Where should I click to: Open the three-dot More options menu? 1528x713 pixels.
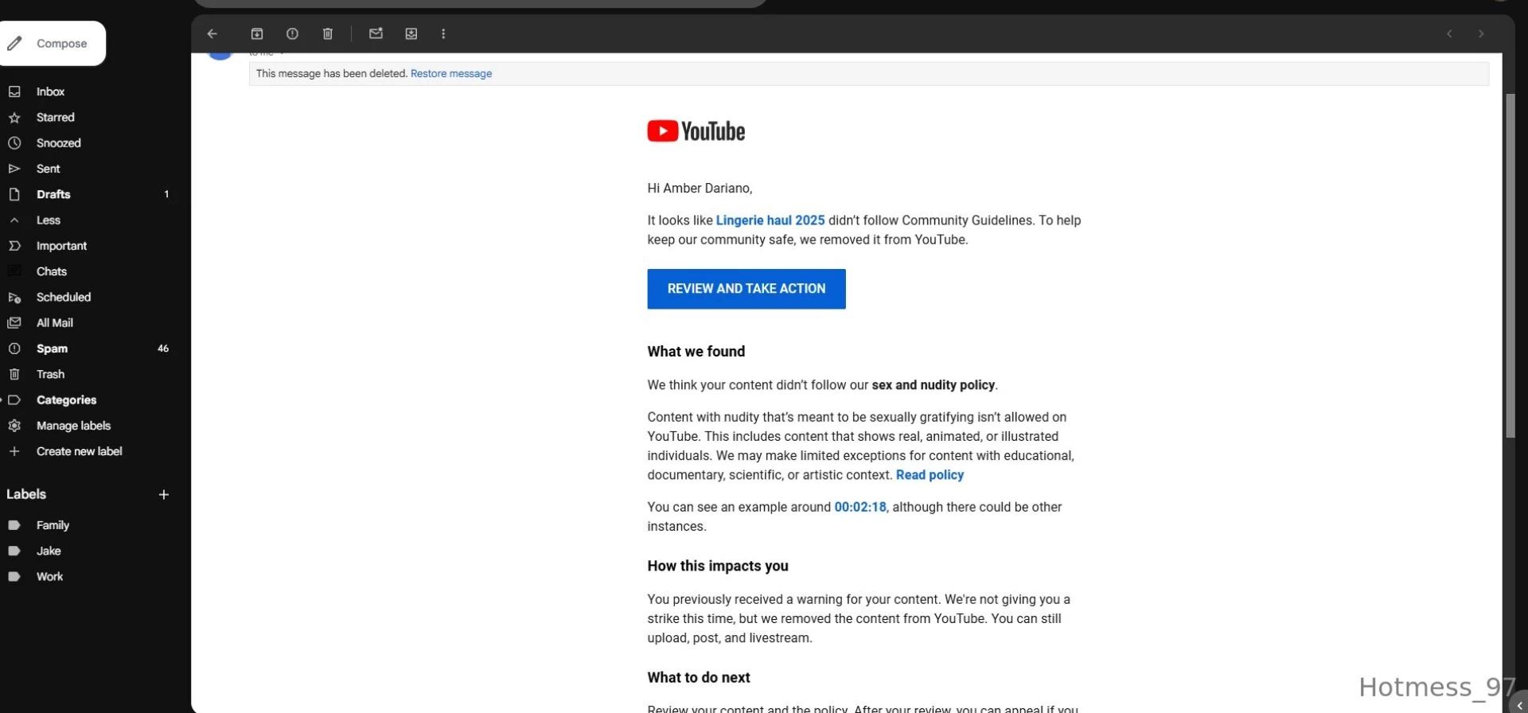(x=443, y=33)
